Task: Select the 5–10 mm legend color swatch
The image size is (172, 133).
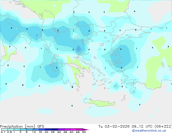Action: (30, 129)
